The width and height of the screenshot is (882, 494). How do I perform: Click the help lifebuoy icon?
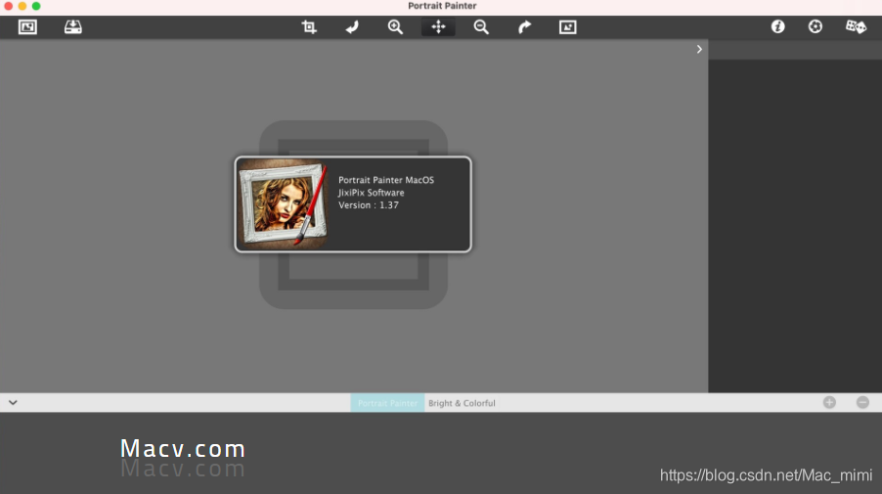coord(816,26)
